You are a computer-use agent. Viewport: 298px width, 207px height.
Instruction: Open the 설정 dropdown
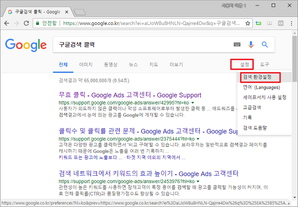[244, 64]
